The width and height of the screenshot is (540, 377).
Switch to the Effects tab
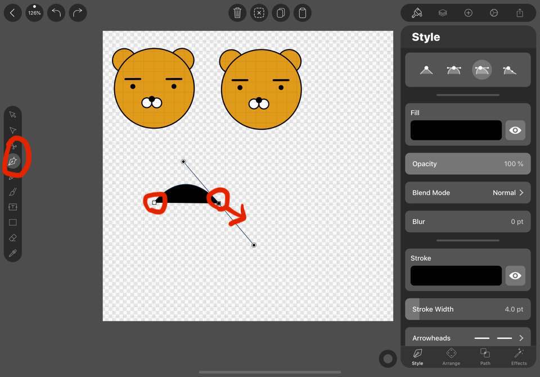pos(519,357)
